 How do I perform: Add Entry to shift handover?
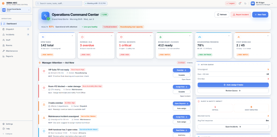(x=182, y=135)
